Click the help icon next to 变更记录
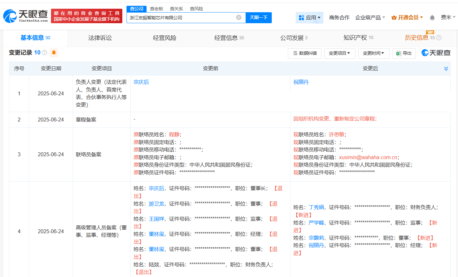The image size is (458, 277). pos(45,53)
